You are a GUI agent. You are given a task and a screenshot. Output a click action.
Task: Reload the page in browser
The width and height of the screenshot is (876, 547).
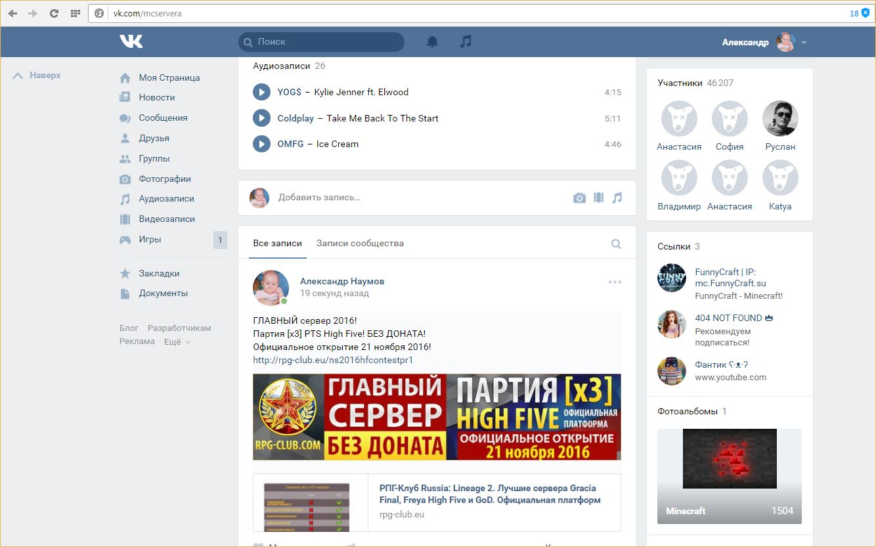coord(54,13)
